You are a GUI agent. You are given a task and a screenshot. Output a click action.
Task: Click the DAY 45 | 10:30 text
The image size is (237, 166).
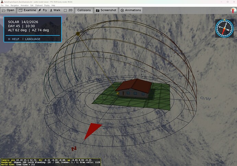tap(21, 26)
